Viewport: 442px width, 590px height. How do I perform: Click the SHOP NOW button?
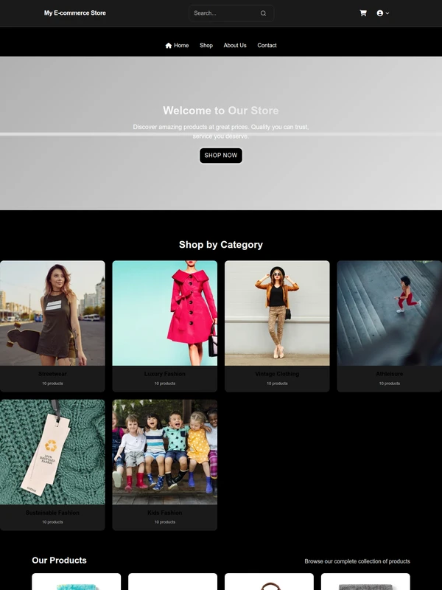[221, 156]
